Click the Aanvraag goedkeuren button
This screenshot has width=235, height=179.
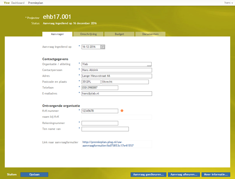(x=149, y=175)
